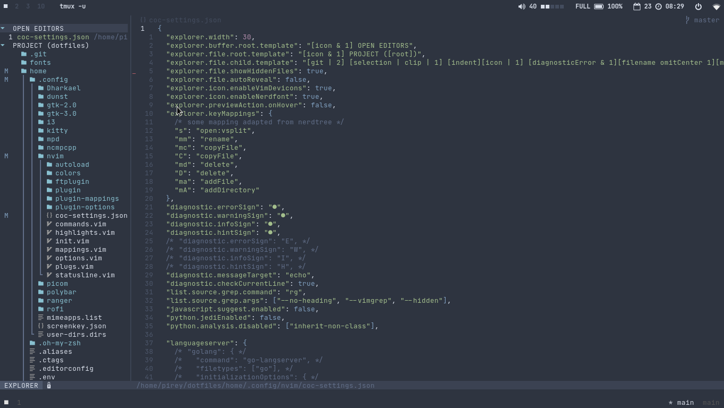Viewport: 724px width, 408px height.
Task: Click the "python.jediEnabled" line in editor
Action: tap(225, 318)
